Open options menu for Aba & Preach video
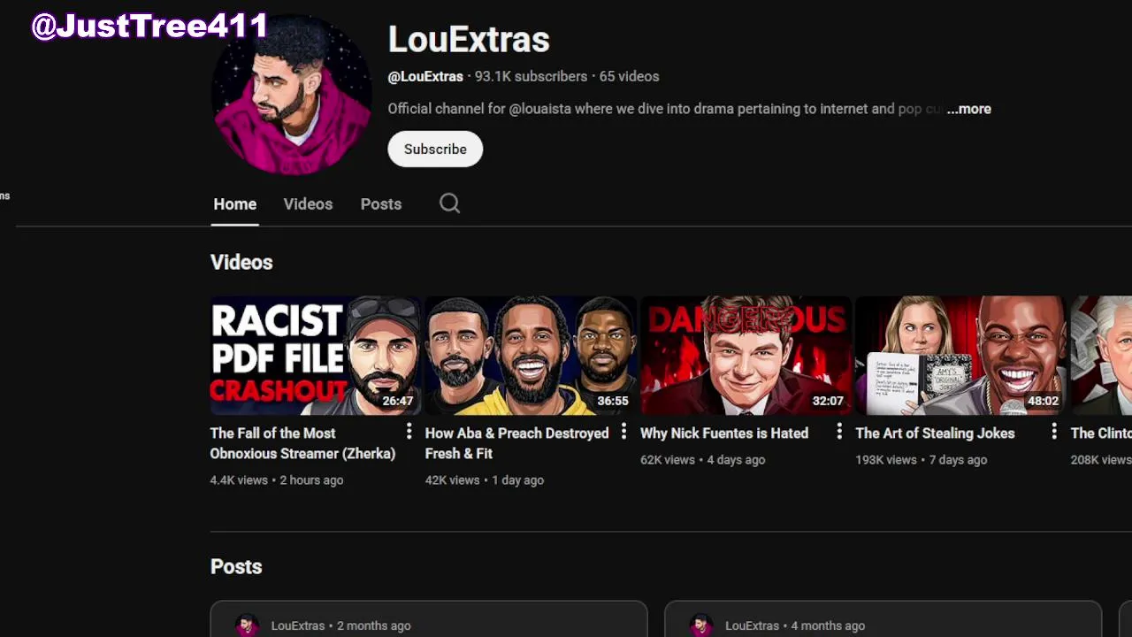 pyautogui.click(x=623, y=432)
